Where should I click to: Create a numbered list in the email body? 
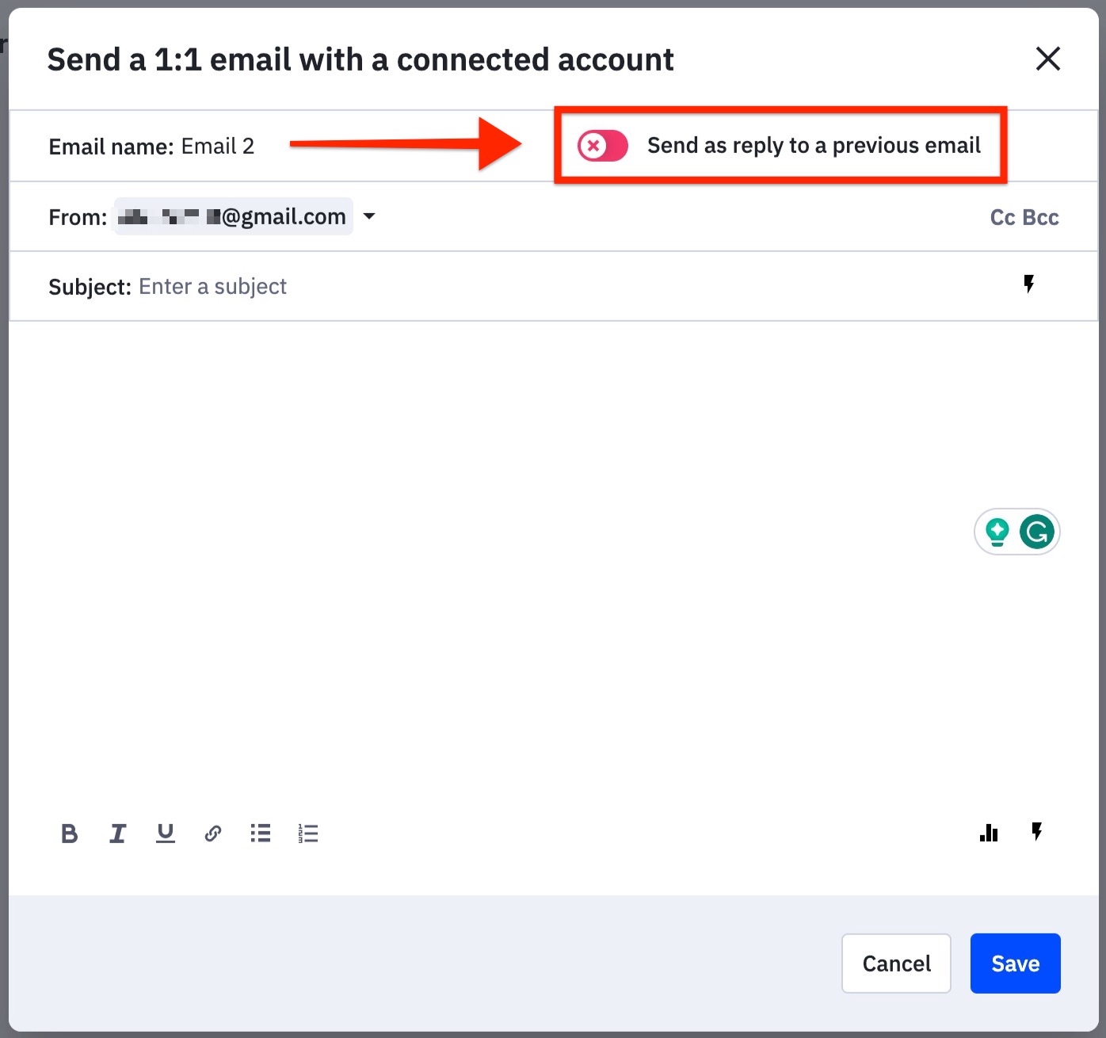click(x=307, y=833)
